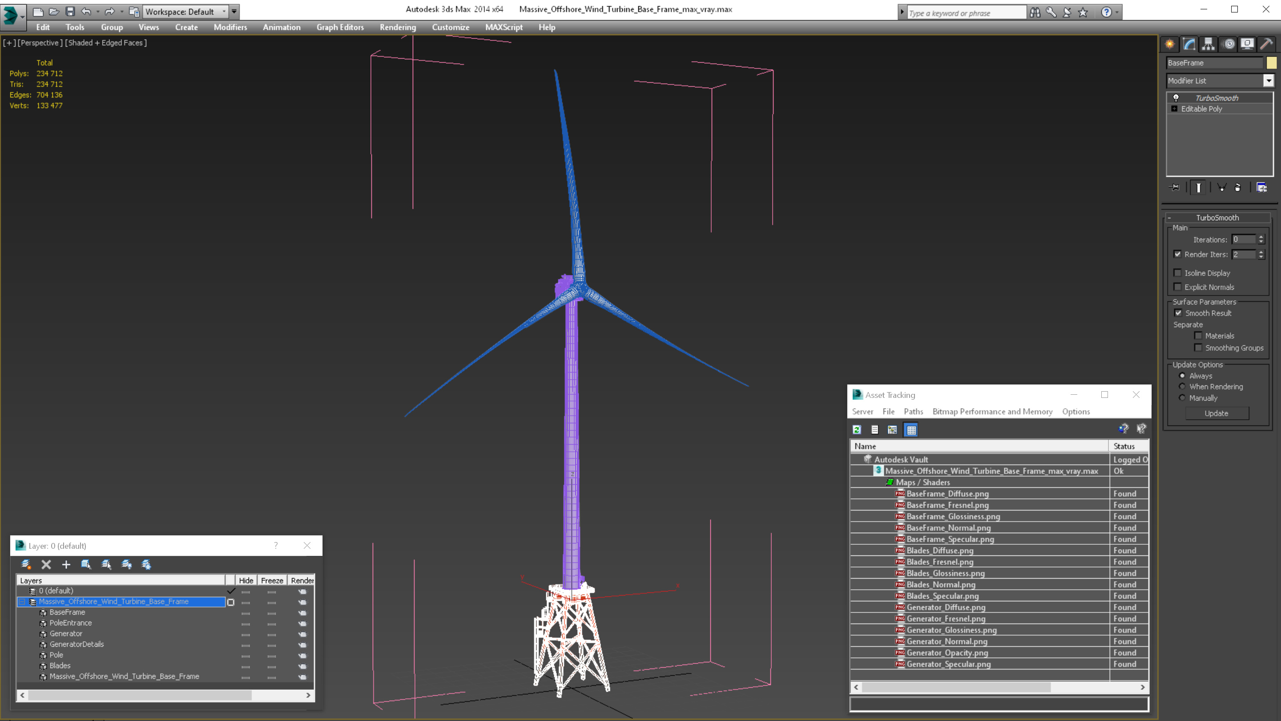Click the BaseFrame object color swatch

point(1271,63)
